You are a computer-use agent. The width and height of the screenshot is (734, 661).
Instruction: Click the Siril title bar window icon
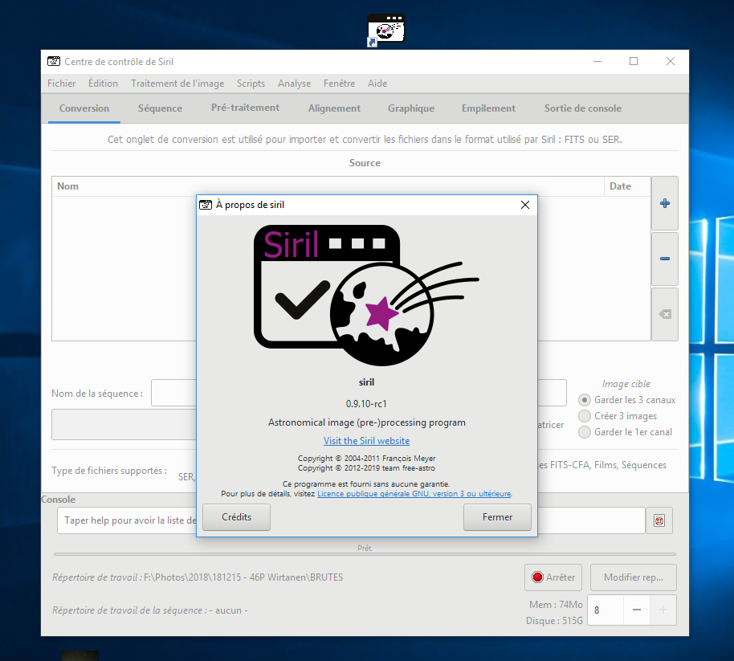[54, 61]
